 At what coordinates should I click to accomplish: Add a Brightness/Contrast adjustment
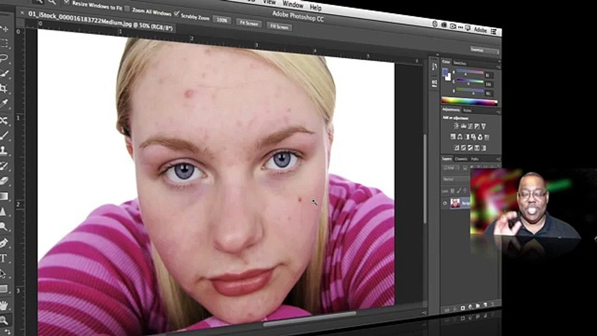(x=457, y=126)
